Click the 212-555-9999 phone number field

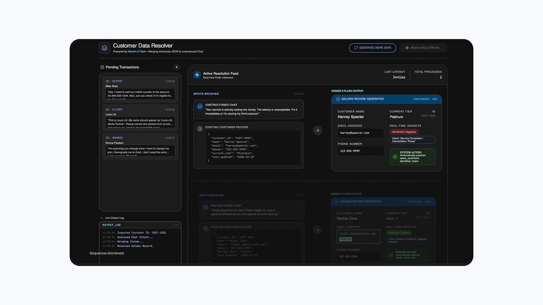click(x=360, y=151)
